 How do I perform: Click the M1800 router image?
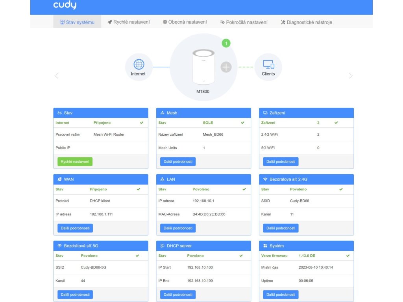click(x=203, y=67)
